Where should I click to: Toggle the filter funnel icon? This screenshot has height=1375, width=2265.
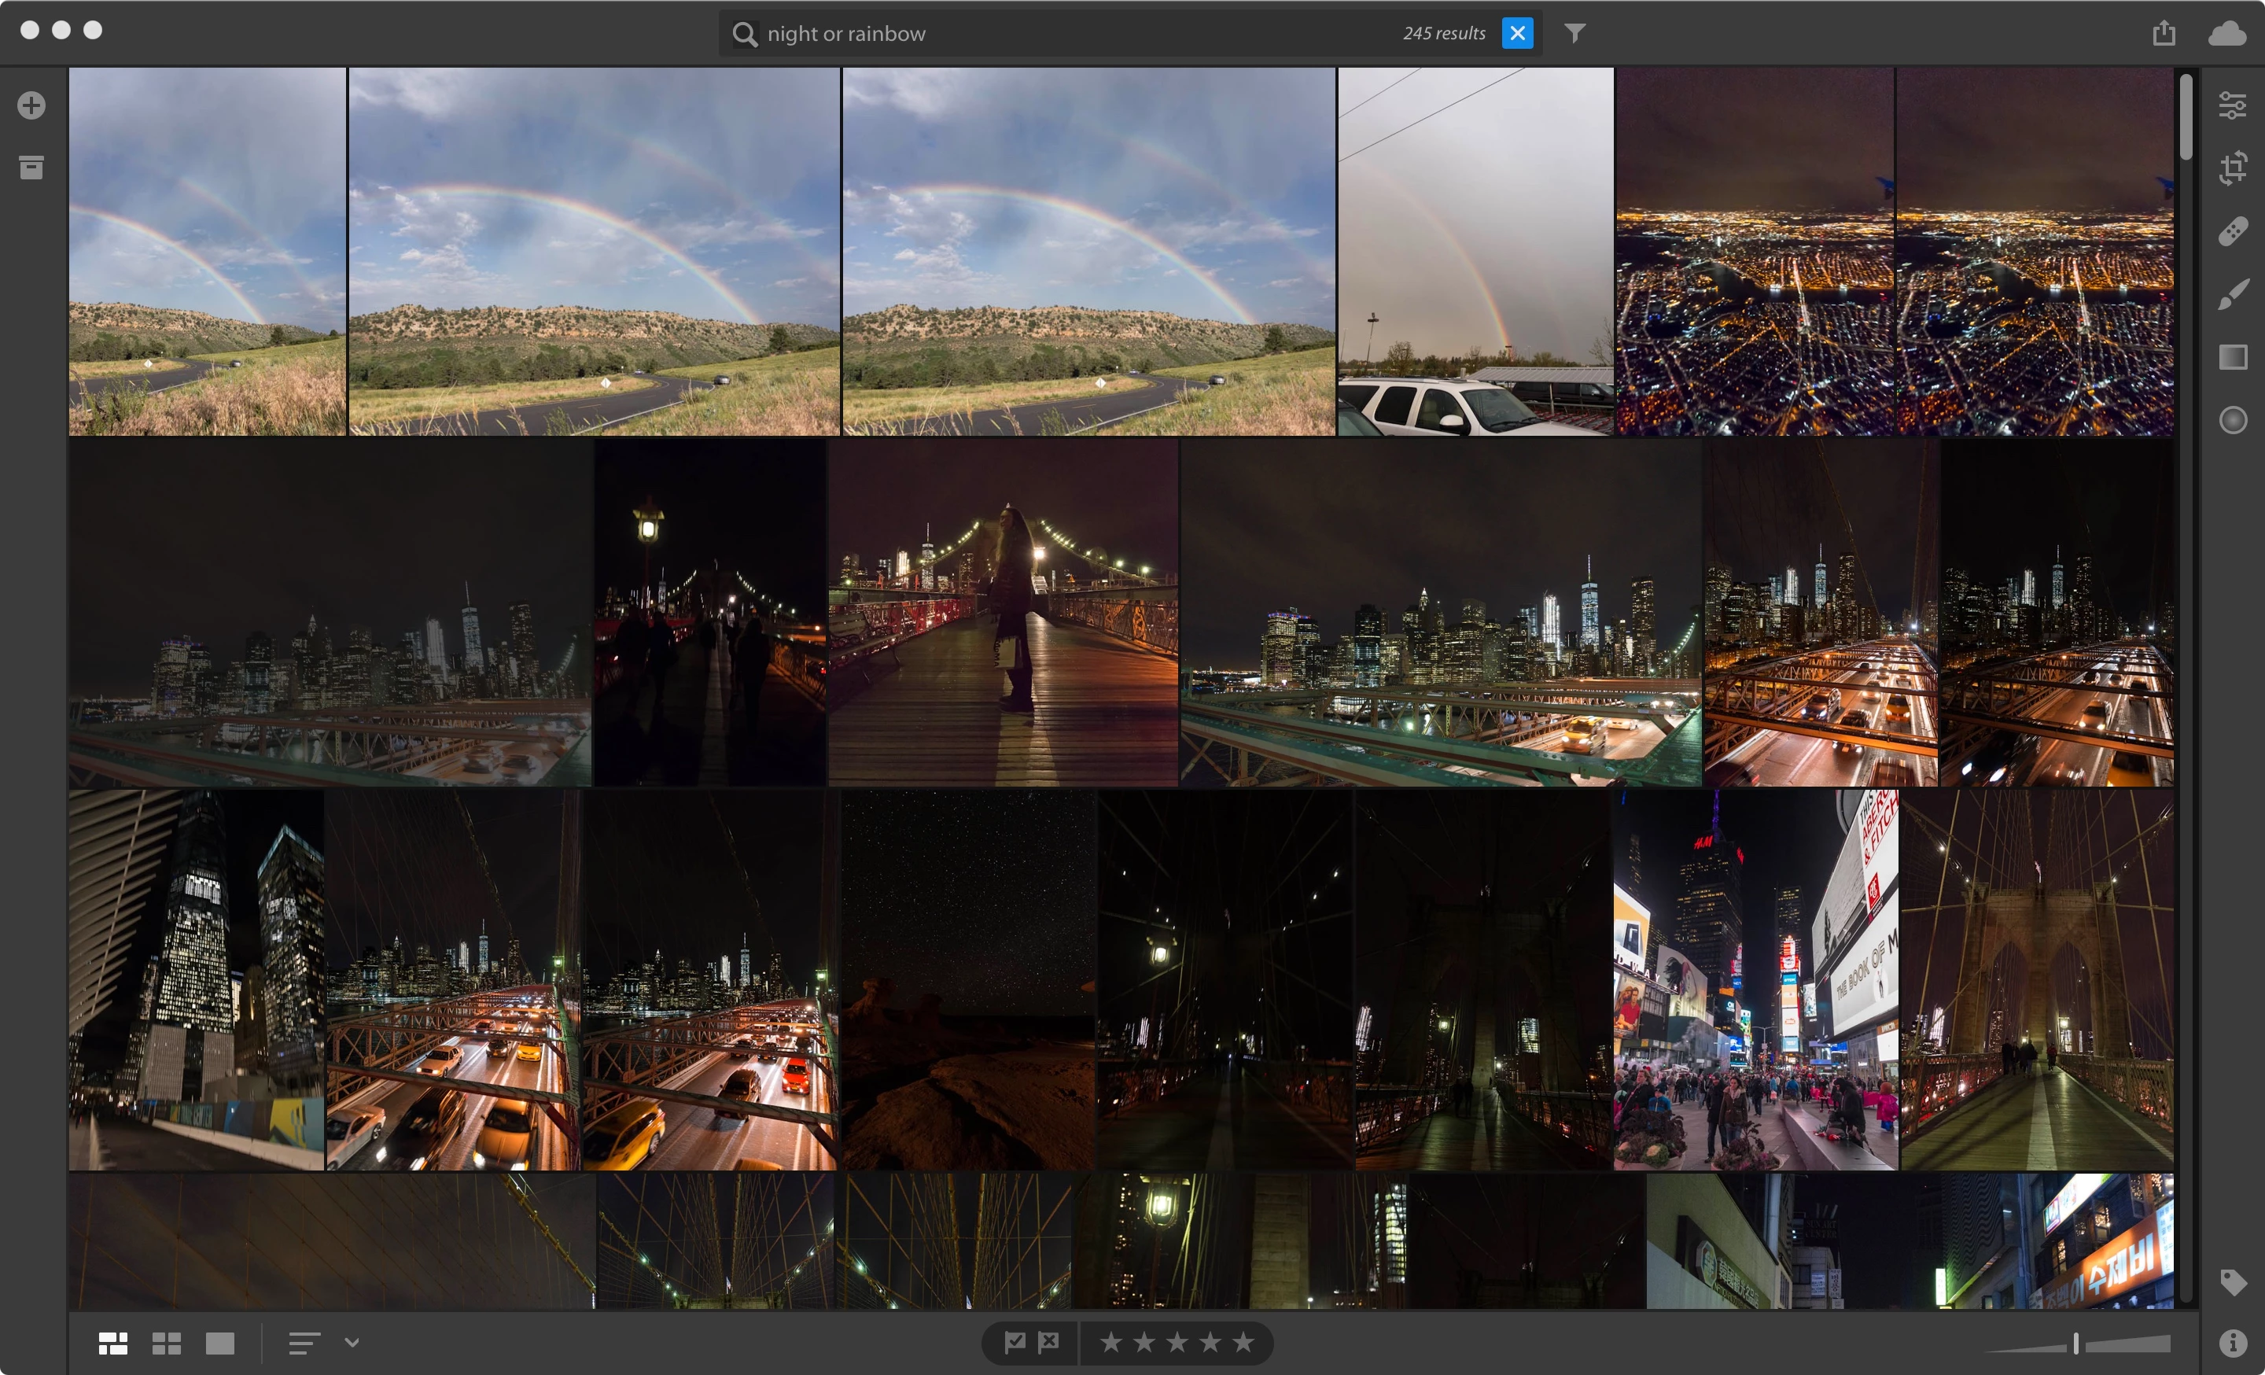(1574, 33)
